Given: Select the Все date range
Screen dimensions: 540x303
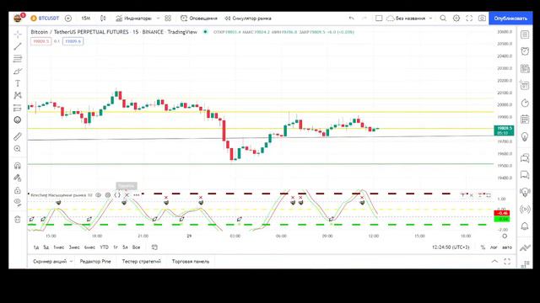Looking at the screenshot, I should click(x=137, y=247).
